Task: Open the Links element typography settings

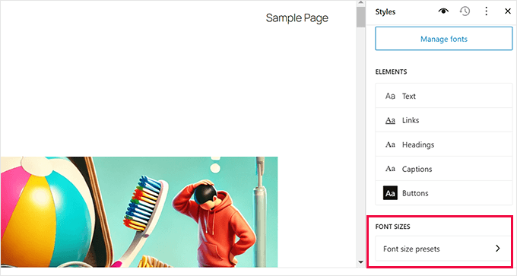Action: click(444, 120)
